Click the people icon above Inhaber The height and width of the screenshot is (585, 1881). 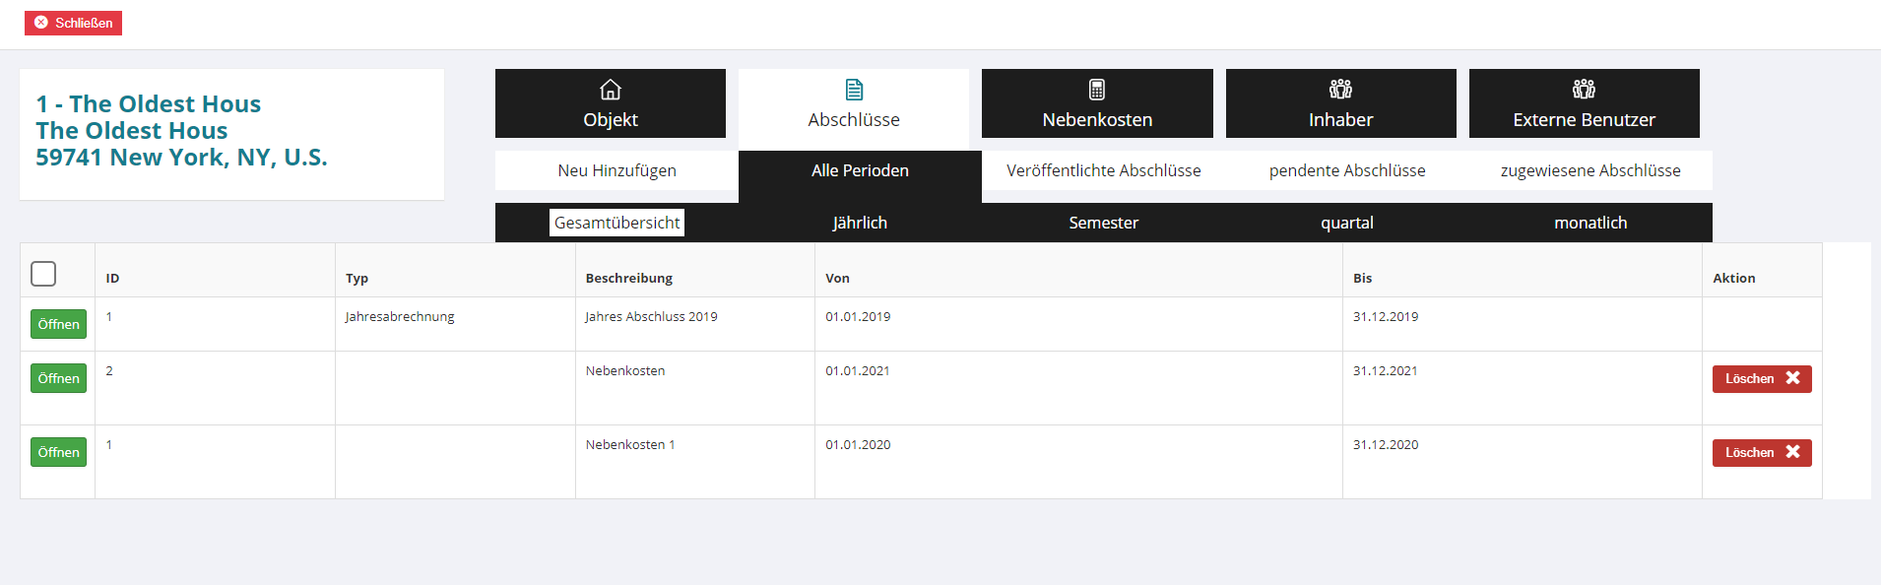coord(1340,90)
